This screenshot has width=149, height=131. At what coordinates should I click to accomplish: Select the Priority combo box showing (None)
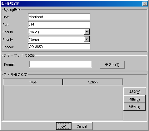[59, 39]
